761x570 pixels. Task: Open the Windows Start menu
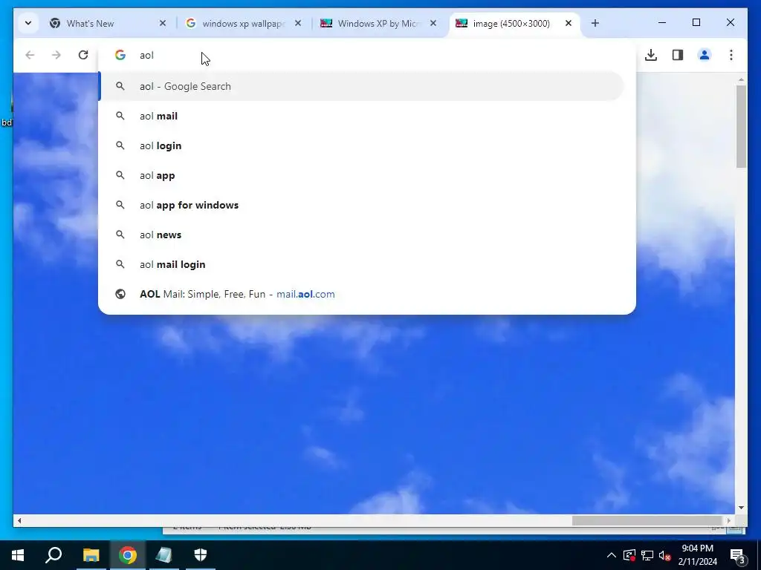pyautogui.click(x=18, y=555)
